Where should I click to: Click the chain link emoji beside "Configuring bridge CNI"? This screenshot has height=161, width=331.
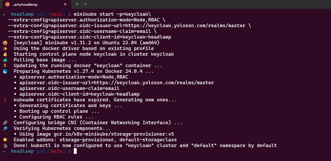[x=5, y=123]
